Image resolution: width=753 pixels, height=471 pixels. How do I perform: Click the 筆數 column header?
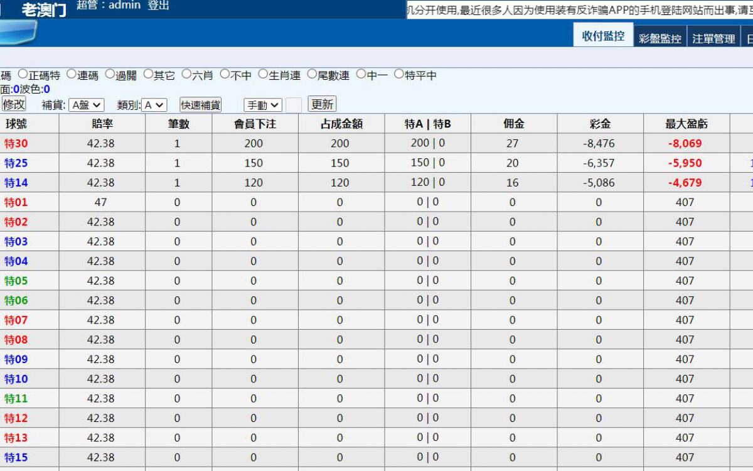click(x=178, y=124)
